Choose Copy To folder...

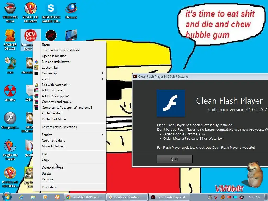coord(69,141)
